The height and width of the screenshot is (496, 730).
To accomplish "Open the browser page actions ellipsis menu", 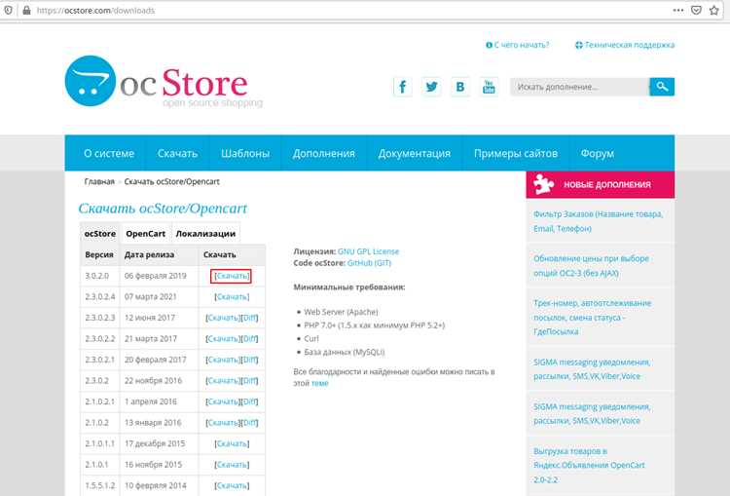I will [678, 10].
